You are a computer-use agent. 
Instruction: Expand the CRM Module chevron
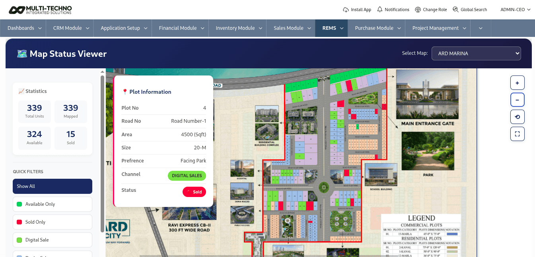(88, 28)
